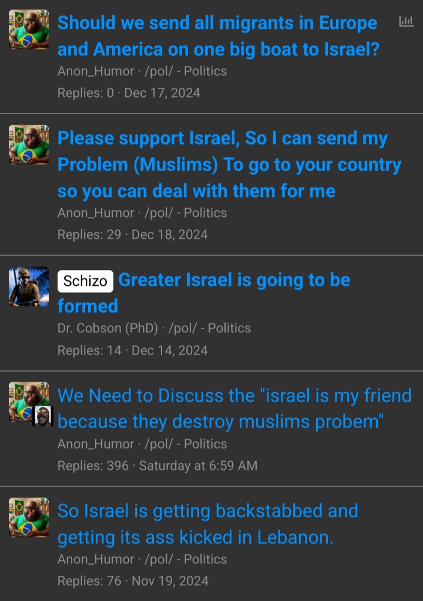Open Dr. Cobson soldier avatar
This screenshot has width=423, height=601.
[x=29, y=286]
